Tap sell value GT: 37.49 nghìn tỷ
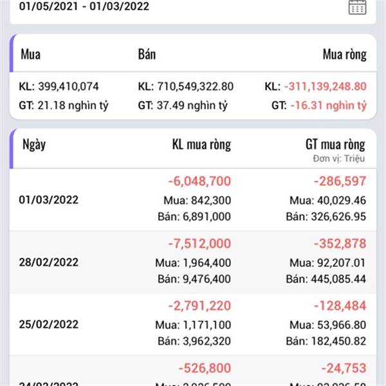 point(183,106)
